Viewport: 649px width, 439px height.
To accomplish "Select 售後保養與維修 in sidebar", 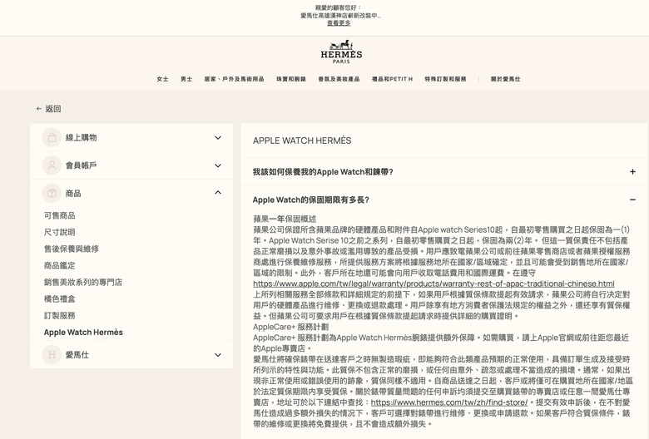I will (x=72, y=249).
